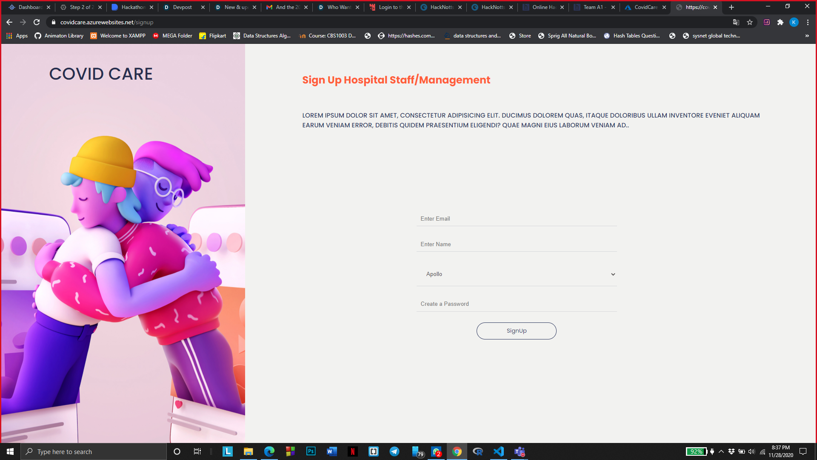Click the Enter Email field

[x=517, y=219]
